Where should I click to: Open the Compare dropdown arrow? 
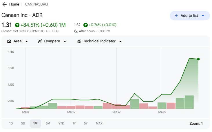[x=65, y=41]
